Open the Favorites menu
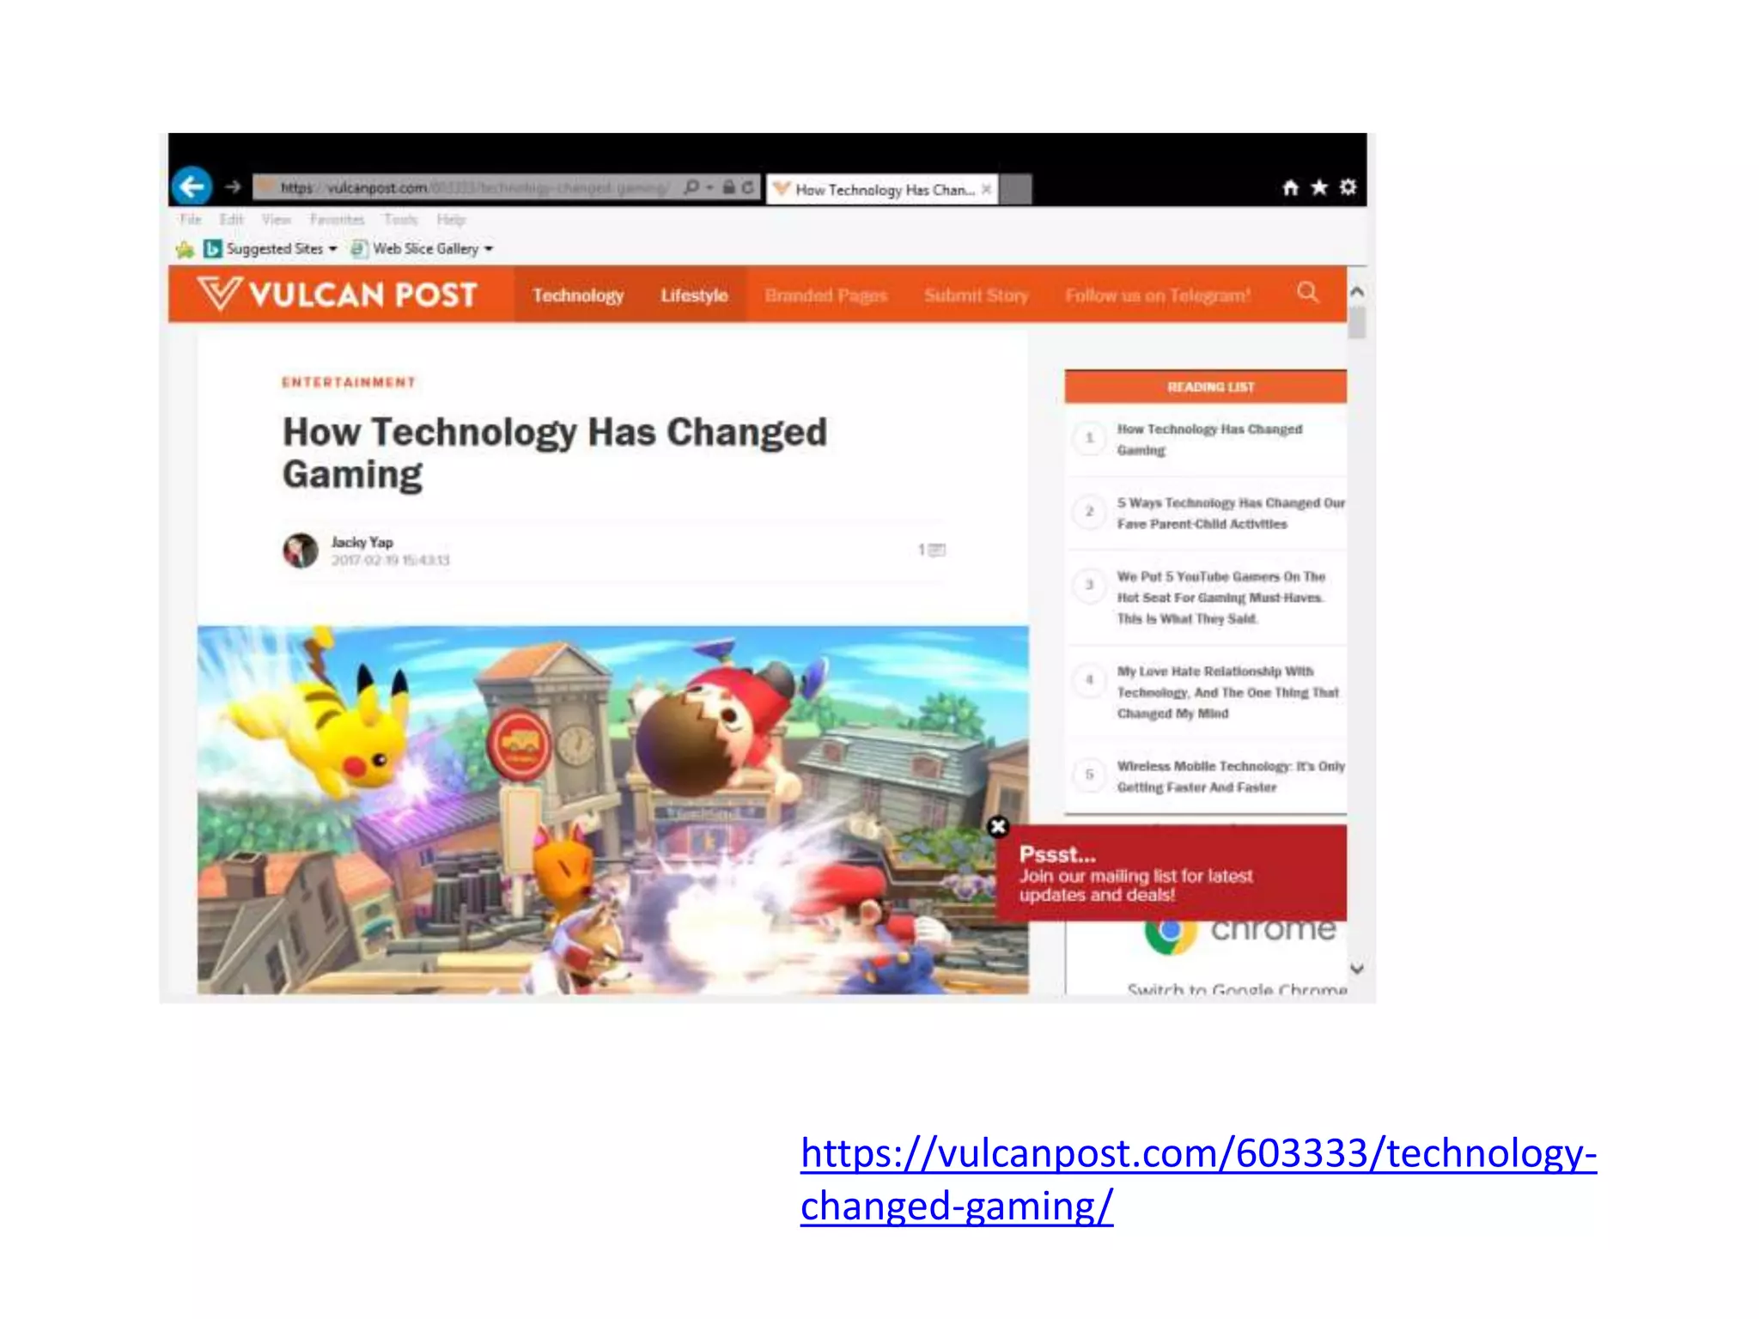This screenshot has height=1319, width=1759. (337, 220)
